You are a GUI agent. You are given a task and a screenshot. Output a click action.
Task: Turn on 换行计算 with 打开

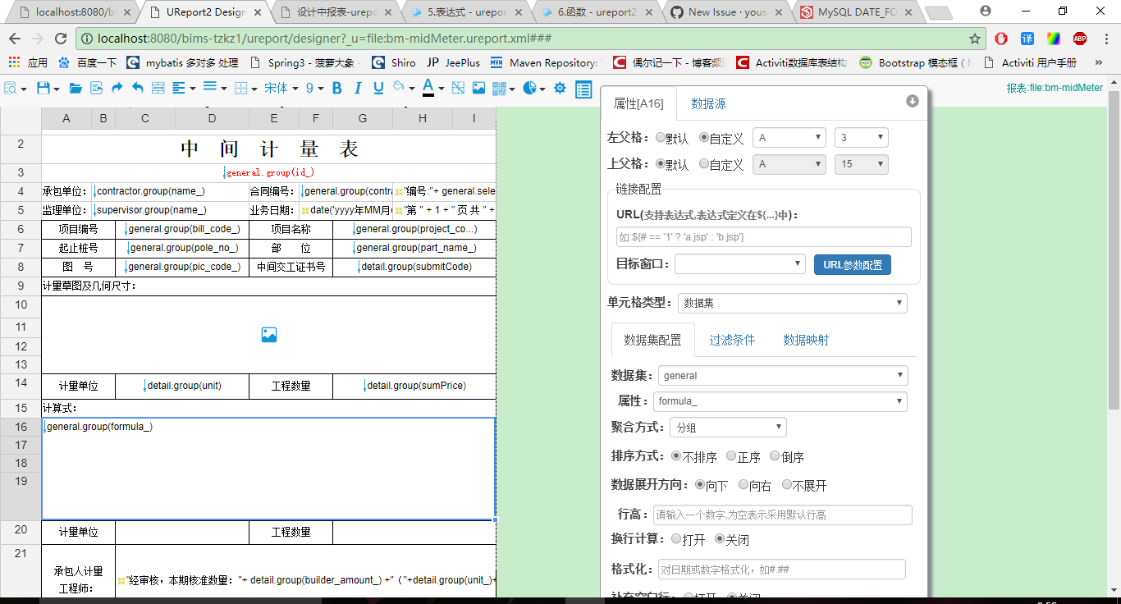pos(676,539)
